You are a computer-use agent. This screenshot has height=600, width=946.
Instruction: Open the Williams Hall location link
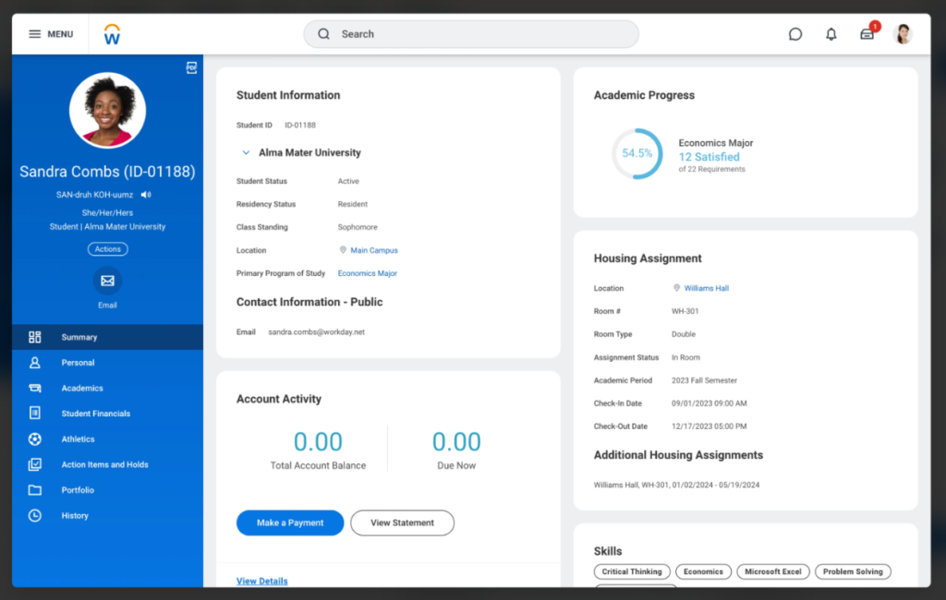pos(706,288)
